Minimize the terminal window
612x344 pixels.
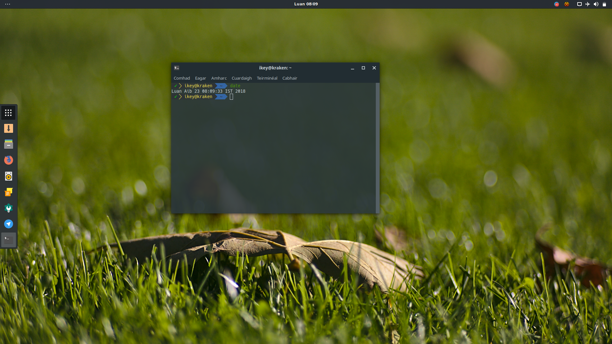point(353,68)
